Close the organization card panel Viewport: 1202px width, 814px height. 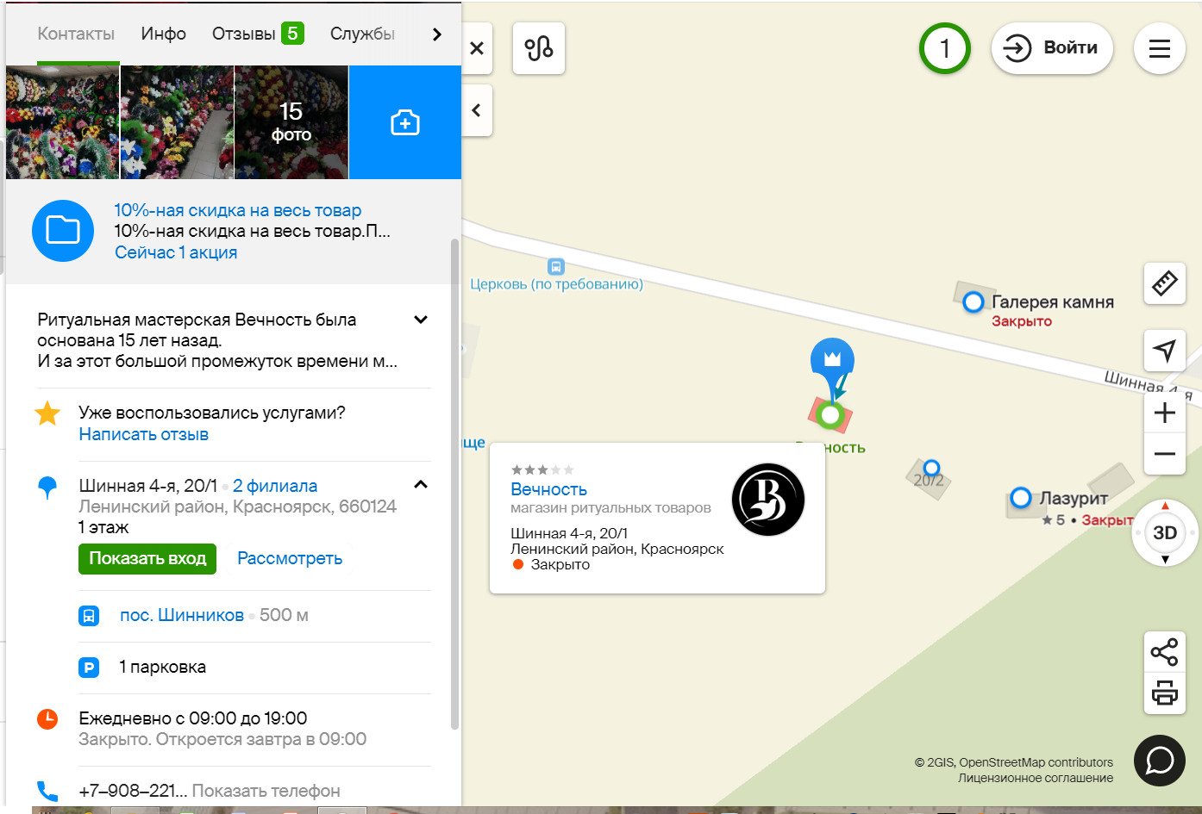(x=477, y=49)
